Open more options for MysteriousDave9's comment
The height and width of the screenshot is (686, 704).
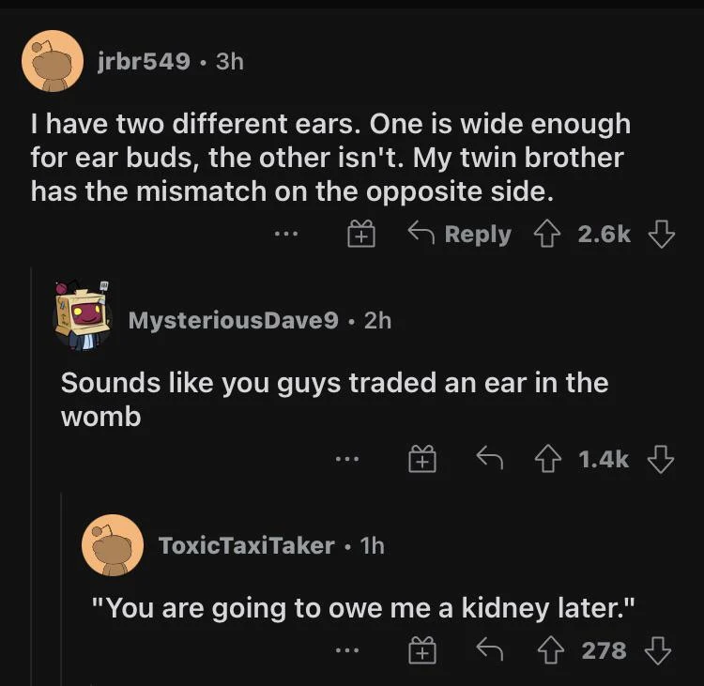(346, 460)
